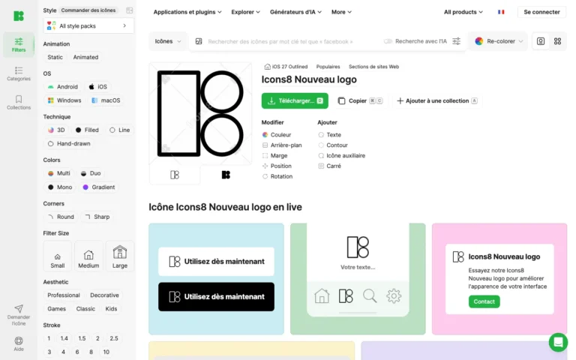Expand Générateurs d'IA menu
The height and width of the screenshot is (360, 576).
point(295,12)
